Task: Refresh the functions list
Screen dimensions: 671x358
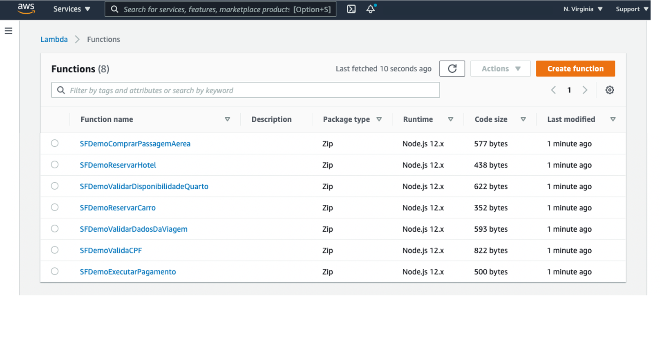Action: pos(452,69)
